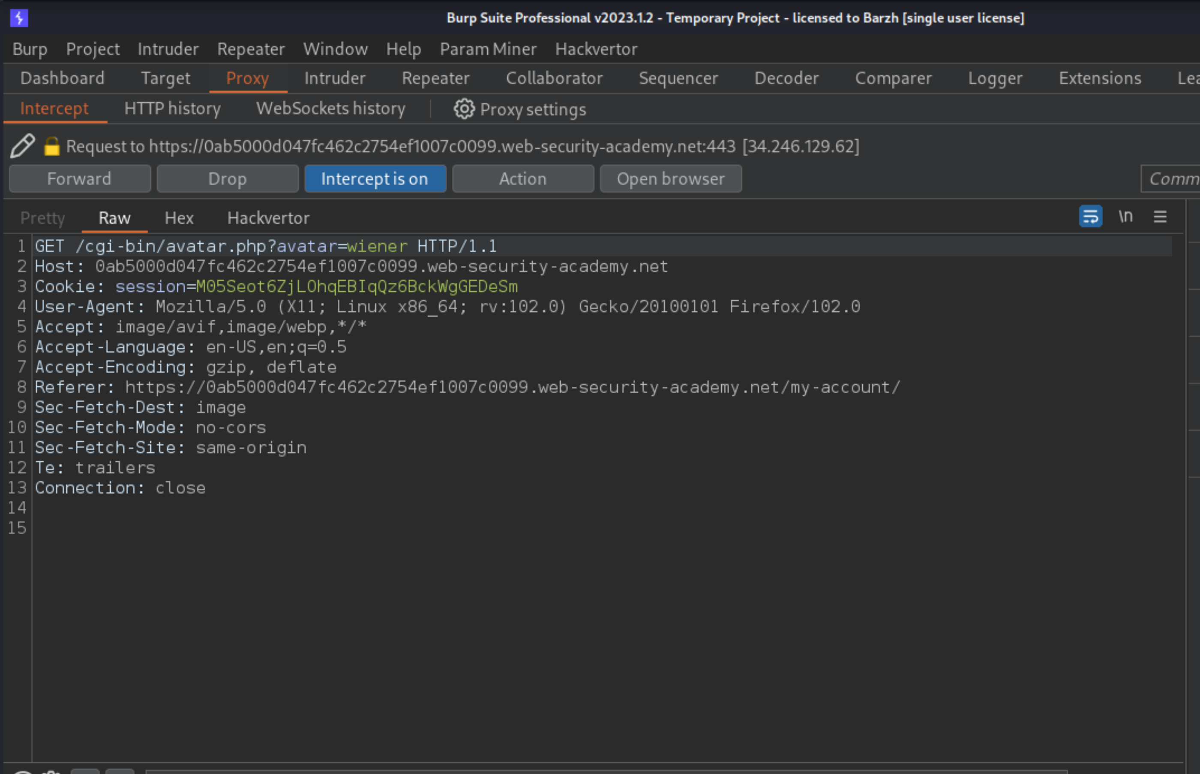Open the Help menu
The width and height of the screenshot is (1200, 774).
[404, 49]
